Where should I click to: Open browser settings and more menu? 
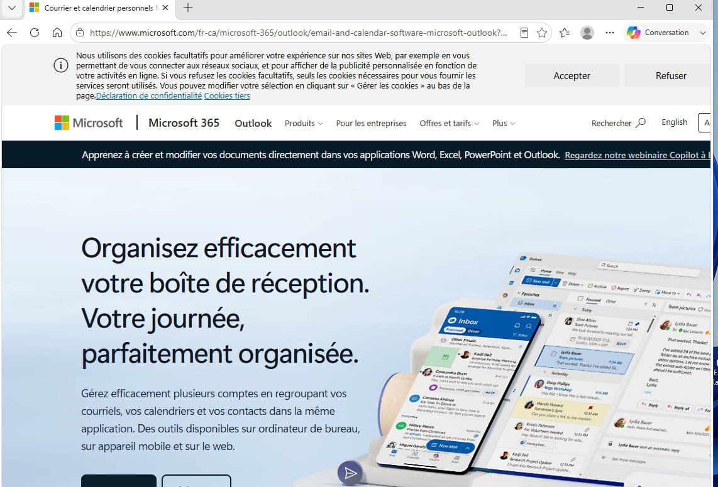click(x=609, y=33)
